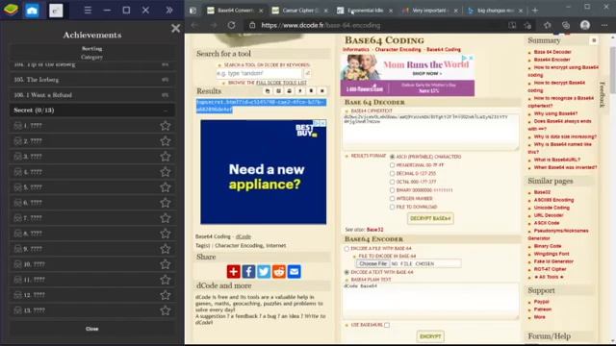616x346 pixels.
Task: Switch to the Caesar Cipher browser tab
Action: point(300,11)
